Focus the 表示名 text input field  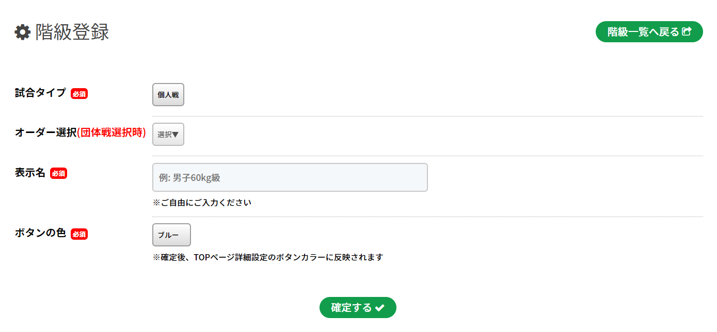[290, 177]
